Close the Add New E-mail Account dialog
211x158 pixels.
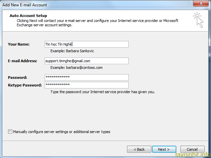pyautogui.click(x=201, y=5)
